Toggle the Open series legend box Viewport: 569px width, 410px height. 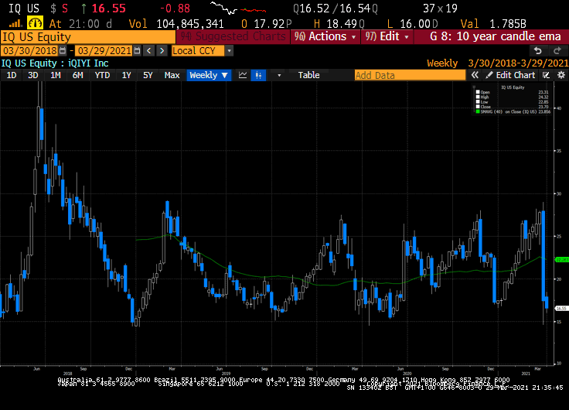pyautogui.click(x=478, y=92)
